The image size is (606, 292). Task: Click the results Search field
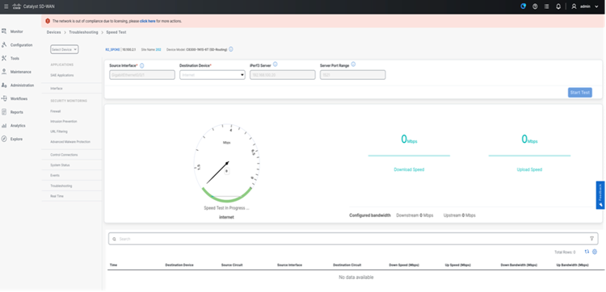tap(353, 239)
